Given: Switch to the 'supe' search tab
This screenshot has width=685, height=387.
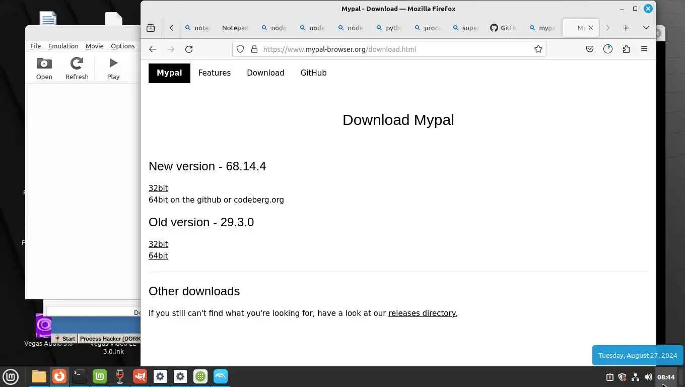Looking at the screenshot, I should click(465, 28).
